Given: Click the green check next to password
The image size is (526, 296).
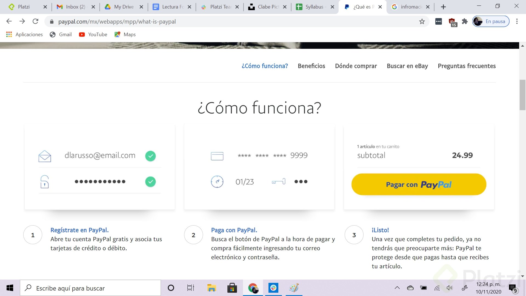Looking at the screenshot, I should 150,181.
